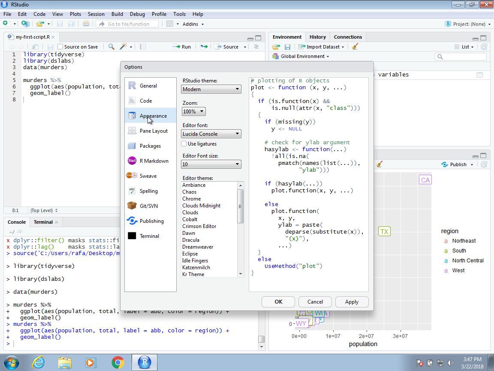Viewport: 494px width, 371px height.
Task: Launch Google Chrome from the taskbar
Action: [x=117, y=362]
